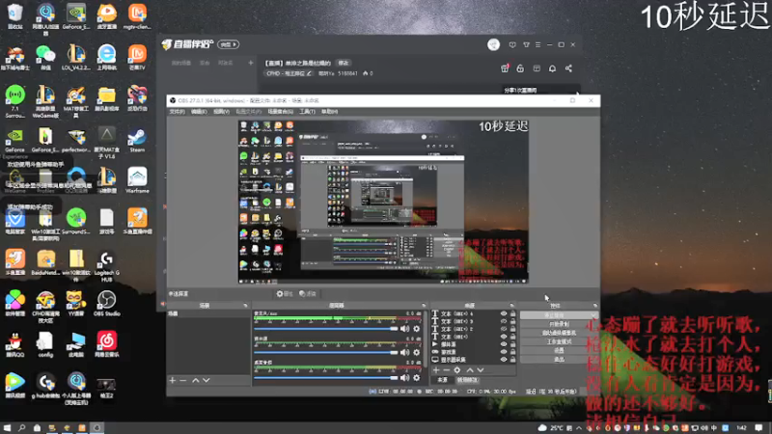Toggle visibility of the 文本 (GDI+) 2 source
Screen dimensions: 772x434
click(503, 329)
